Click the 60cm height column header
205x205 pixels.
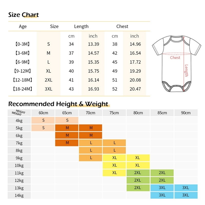[x=43, y=113]
